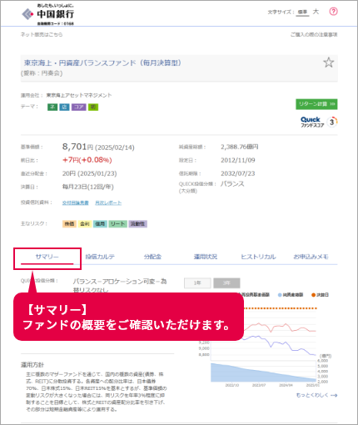Click the 株価 risk tag

[x=69, y=224]
